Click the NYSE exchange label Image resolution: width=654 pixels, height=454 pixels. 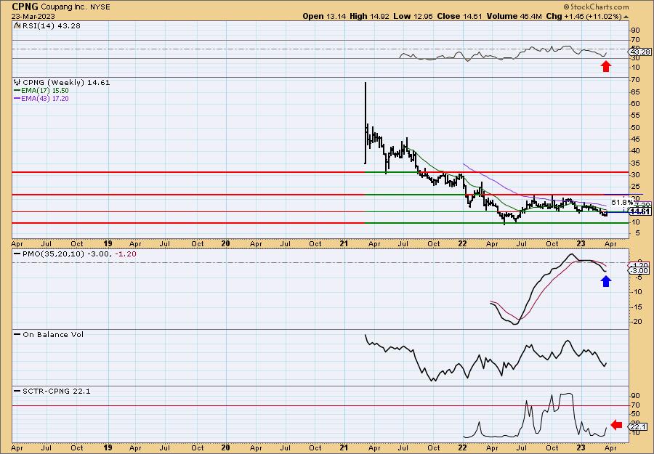point(100,7)
